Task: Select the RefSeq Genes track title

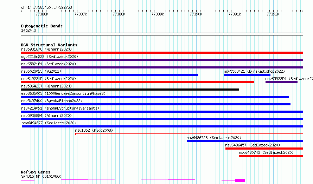Action: point(36,172)
